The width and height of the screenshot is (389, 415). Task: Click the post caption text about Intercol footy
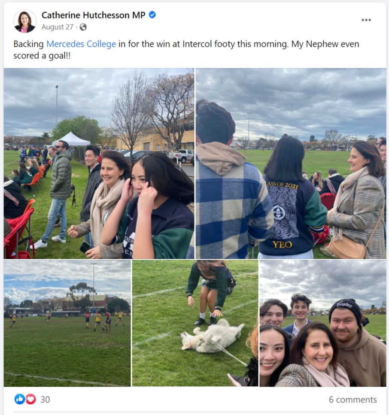(186, 50)
